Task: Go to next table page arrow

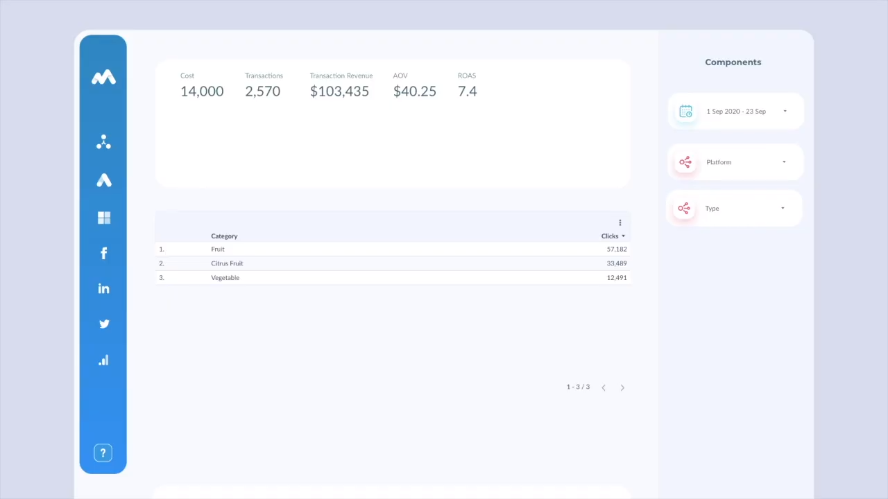Action: pyautogui.click(x=622, y=388)
